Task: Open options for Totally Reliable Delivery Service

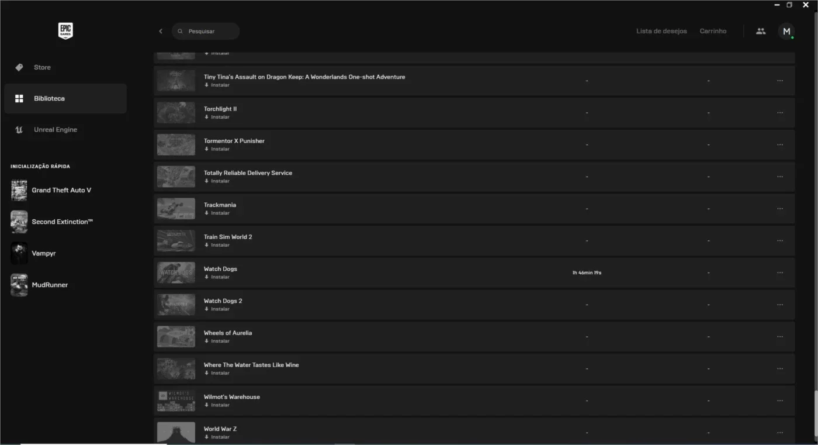Action: 780,177
